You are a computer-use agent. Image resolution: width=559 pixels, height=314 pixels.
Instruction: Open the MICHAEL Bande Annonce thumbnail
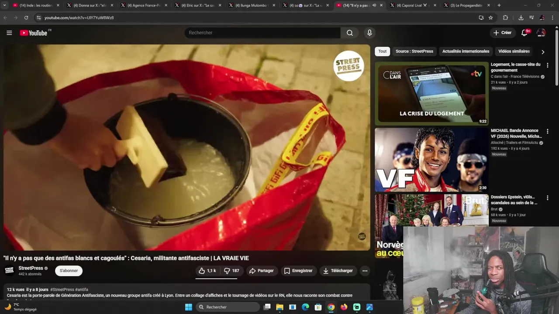431,160
